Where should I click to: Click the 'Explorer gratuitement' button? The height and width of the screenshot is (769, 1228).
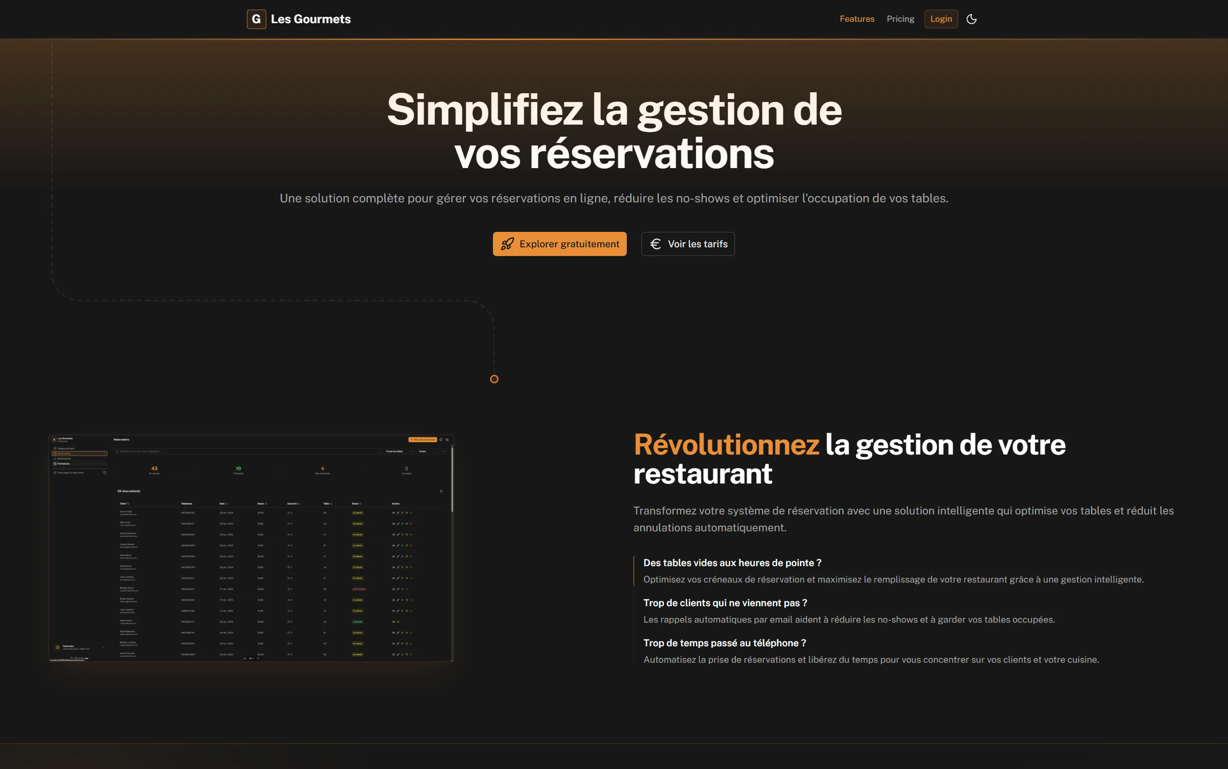tap(559, 243)
